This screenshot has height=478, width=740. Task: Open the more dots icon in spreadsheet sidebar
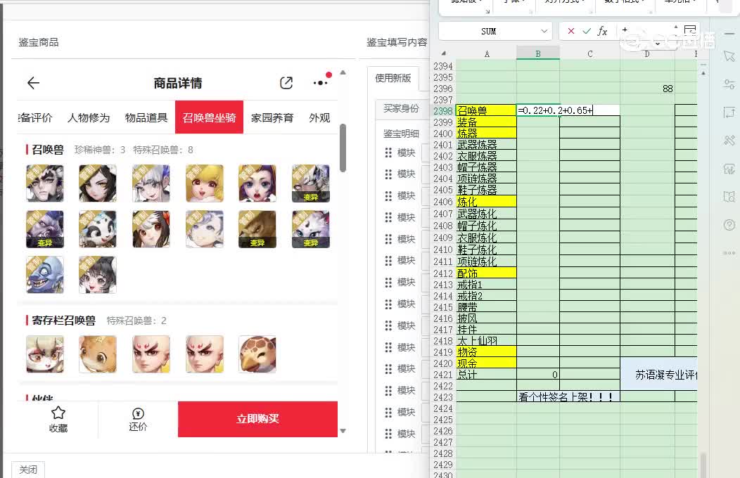729,253
